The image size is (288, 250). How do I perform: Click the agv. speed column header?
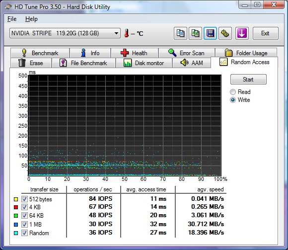point(211,189)
